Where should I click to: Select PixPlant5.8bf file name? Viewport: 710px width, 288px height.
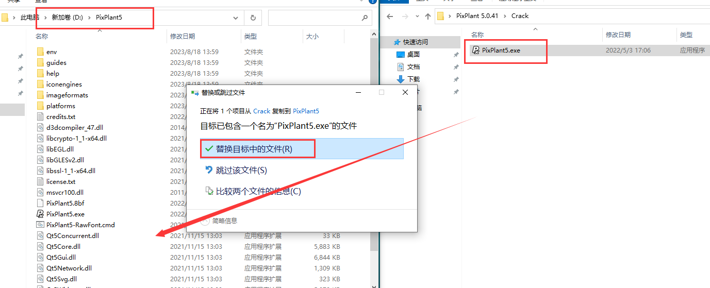click(x=65, y=203)
